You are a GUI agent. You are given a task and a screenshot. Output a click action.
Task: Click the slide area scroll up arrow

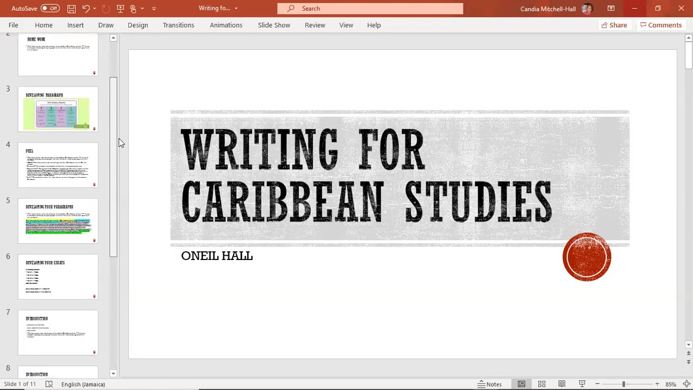[x=689, y=38]
